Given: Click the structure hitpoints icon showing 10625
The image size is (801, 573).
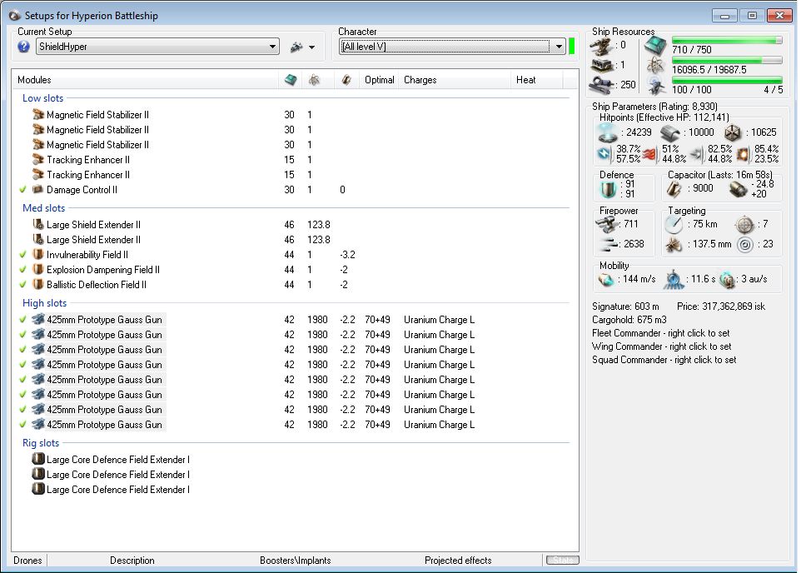Looking at the screenshot, I should tap(733, 133).
